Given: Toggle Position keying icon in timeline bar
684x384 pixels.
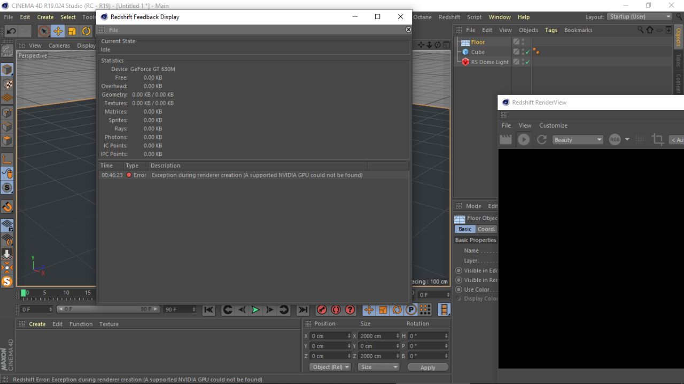Looking at the screenshot, I should coord(369,310).
